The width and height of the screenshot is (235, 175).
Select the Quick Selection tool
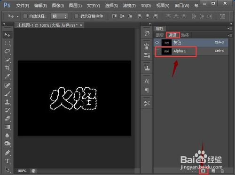(7, 60)
